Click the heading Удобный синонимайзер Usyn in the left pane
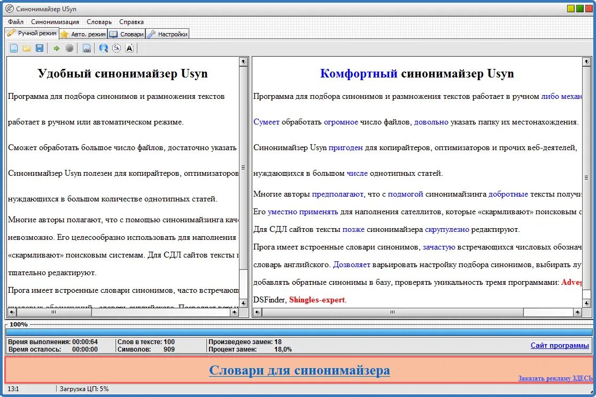Image resolution: width=596 pixels, height=397 pixels. tap(123, 73)
